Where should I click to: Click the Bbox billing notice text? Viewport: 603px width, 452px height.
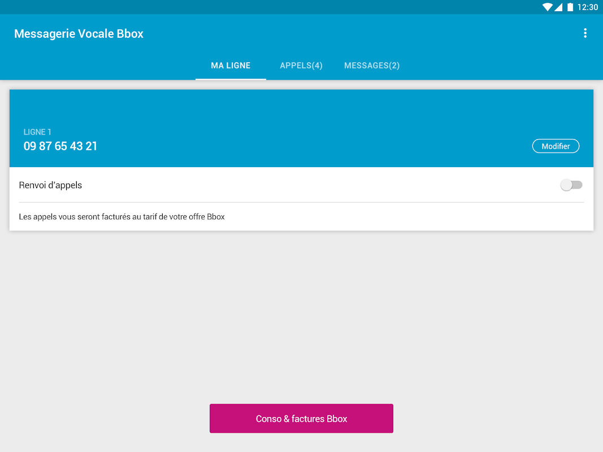122,217
